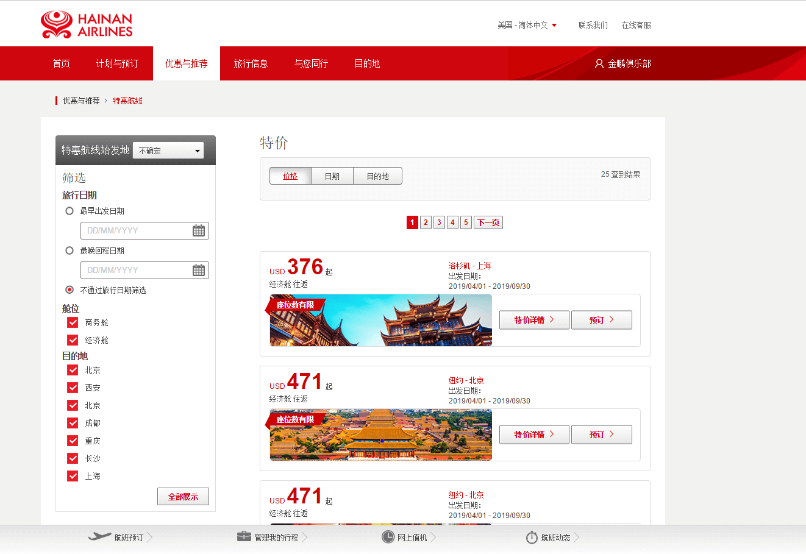
Task: Expand the 航班预订 footer chevron
Action: pyautogui.click(x=150, y=537)
